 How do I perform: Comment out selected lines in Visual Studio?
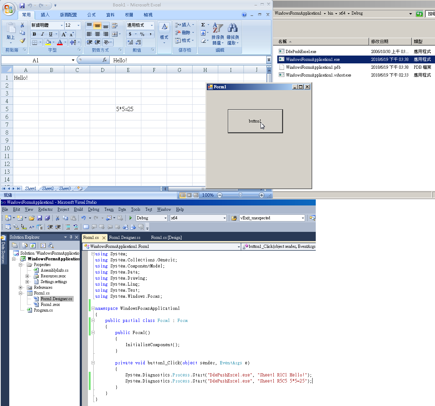click(x=68, y=227)
